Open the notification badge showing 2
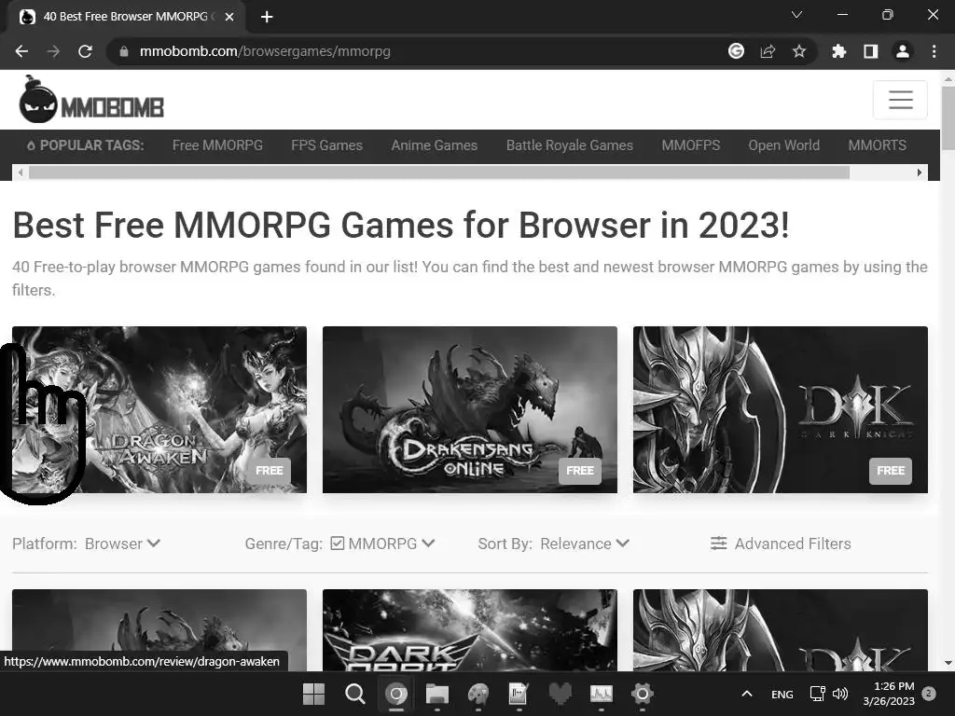 929,694
